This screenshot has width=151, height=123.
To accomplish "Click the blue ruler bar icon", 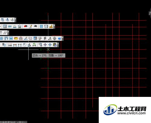I will coord(10,26).
